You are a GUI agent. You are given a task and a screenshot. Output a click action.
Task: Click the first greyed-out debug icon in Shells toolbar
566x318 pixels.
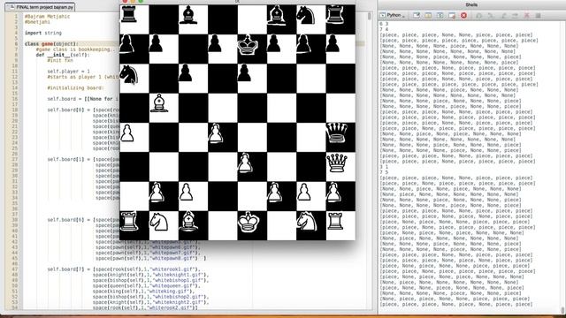coord(479,16)
